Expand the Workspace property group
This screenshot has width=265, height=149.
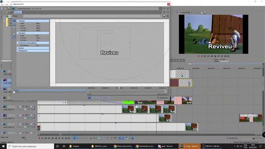pyautogui.click(x=17, y=50)
